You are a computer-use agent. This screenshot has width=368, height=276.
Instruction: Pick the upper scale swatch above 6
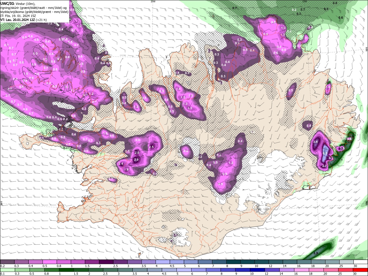point(205,262)
